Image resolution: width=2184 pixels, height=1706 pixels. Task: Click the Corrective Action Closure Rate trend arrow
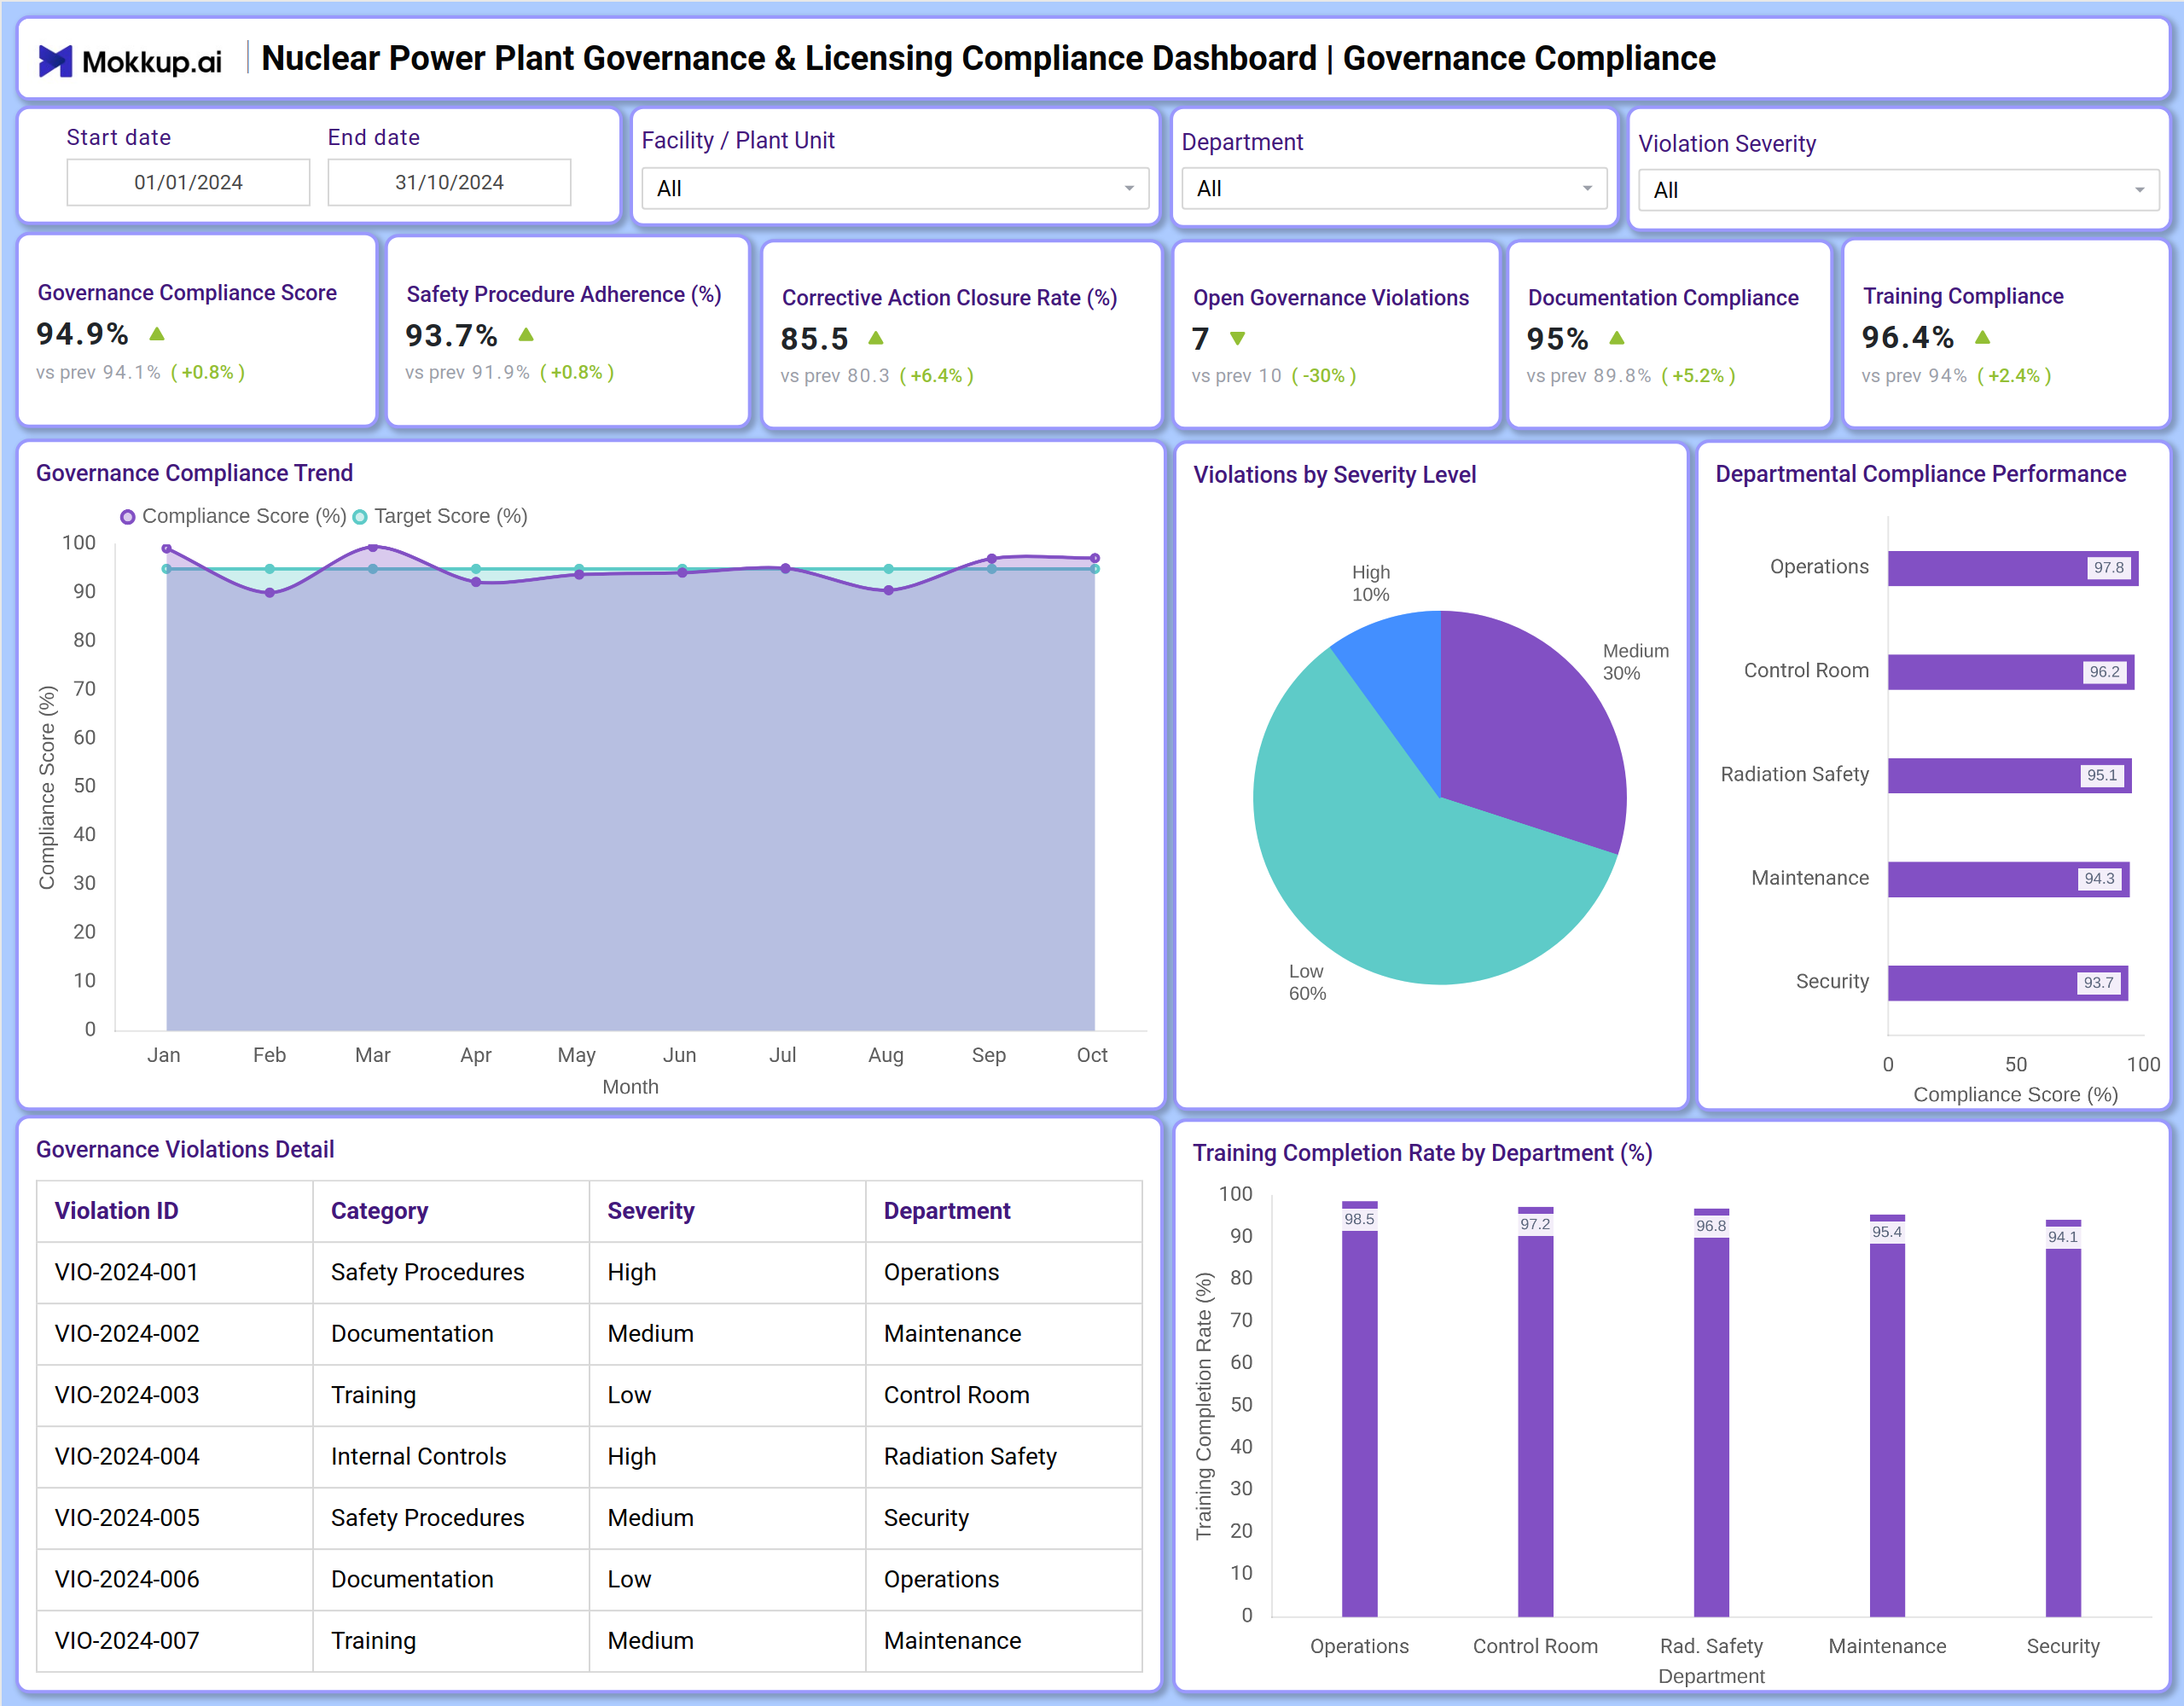[876, 338]
